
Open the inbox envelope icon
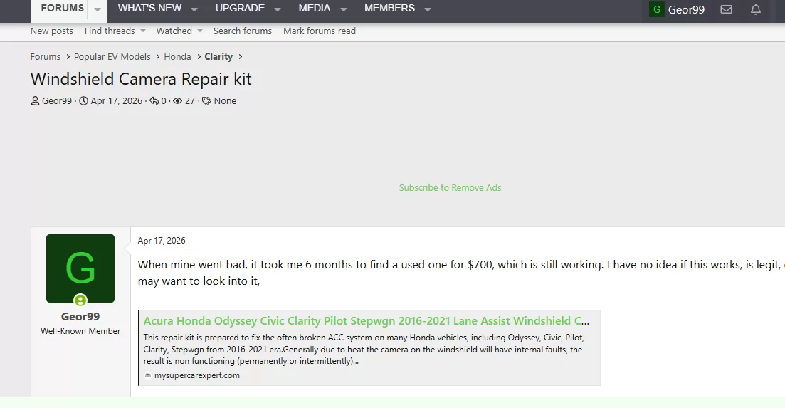click(x=726, y=9)
